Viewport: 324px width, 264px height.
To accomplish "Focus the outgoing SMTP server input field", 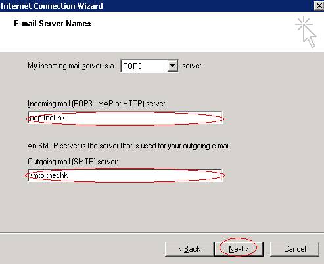I will point(125,175).
